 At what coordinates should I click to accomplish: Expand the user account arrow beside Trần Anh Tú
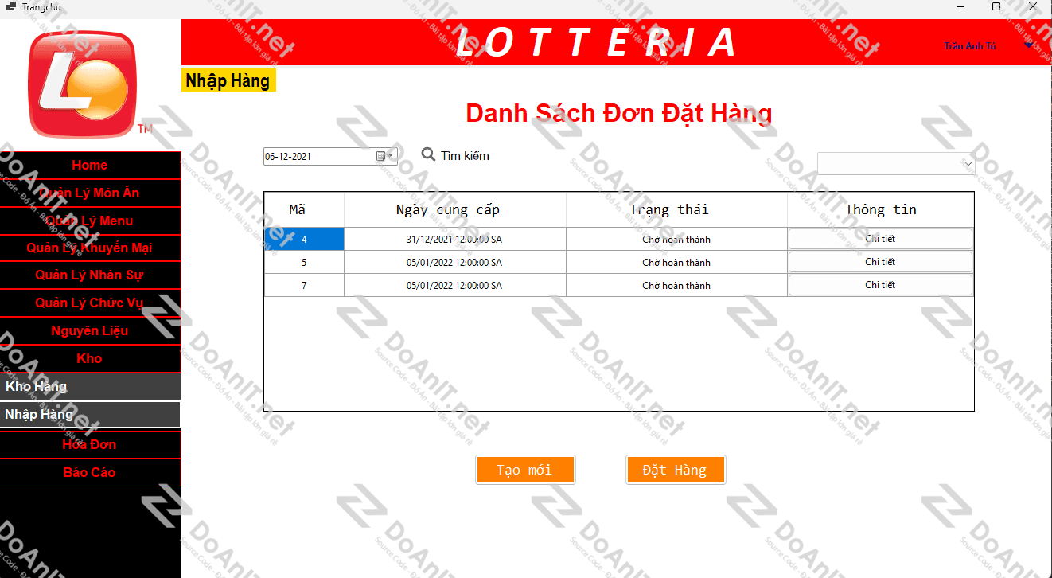point(1029,45)
